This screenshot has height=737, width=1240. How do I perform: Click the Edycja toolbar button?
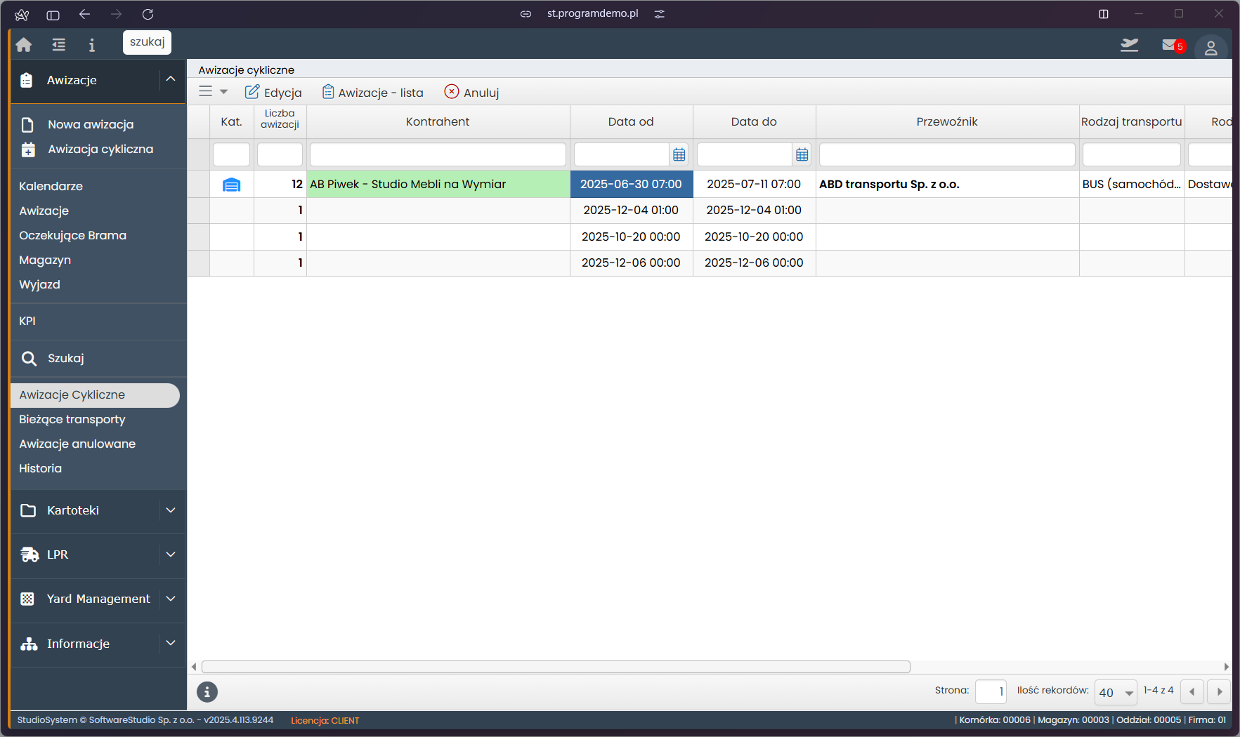tap(273, 93)
